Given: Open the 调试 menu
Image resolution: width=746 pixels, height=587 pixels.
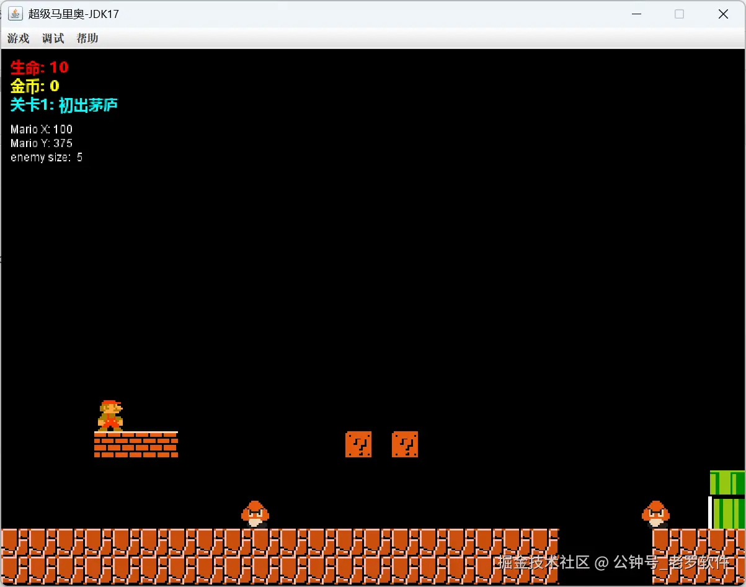Looking at the screenshot, I should 53,38.
